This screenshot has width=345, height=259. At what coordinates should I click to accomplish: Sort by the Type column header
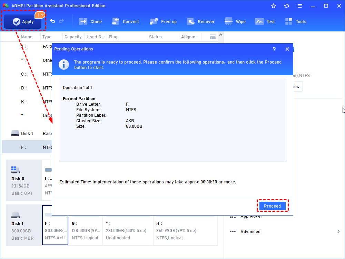tap(47, 37)
